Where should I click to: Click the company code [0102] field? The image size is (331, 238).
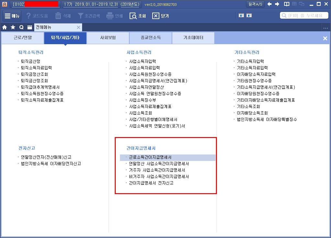(35, 4)
